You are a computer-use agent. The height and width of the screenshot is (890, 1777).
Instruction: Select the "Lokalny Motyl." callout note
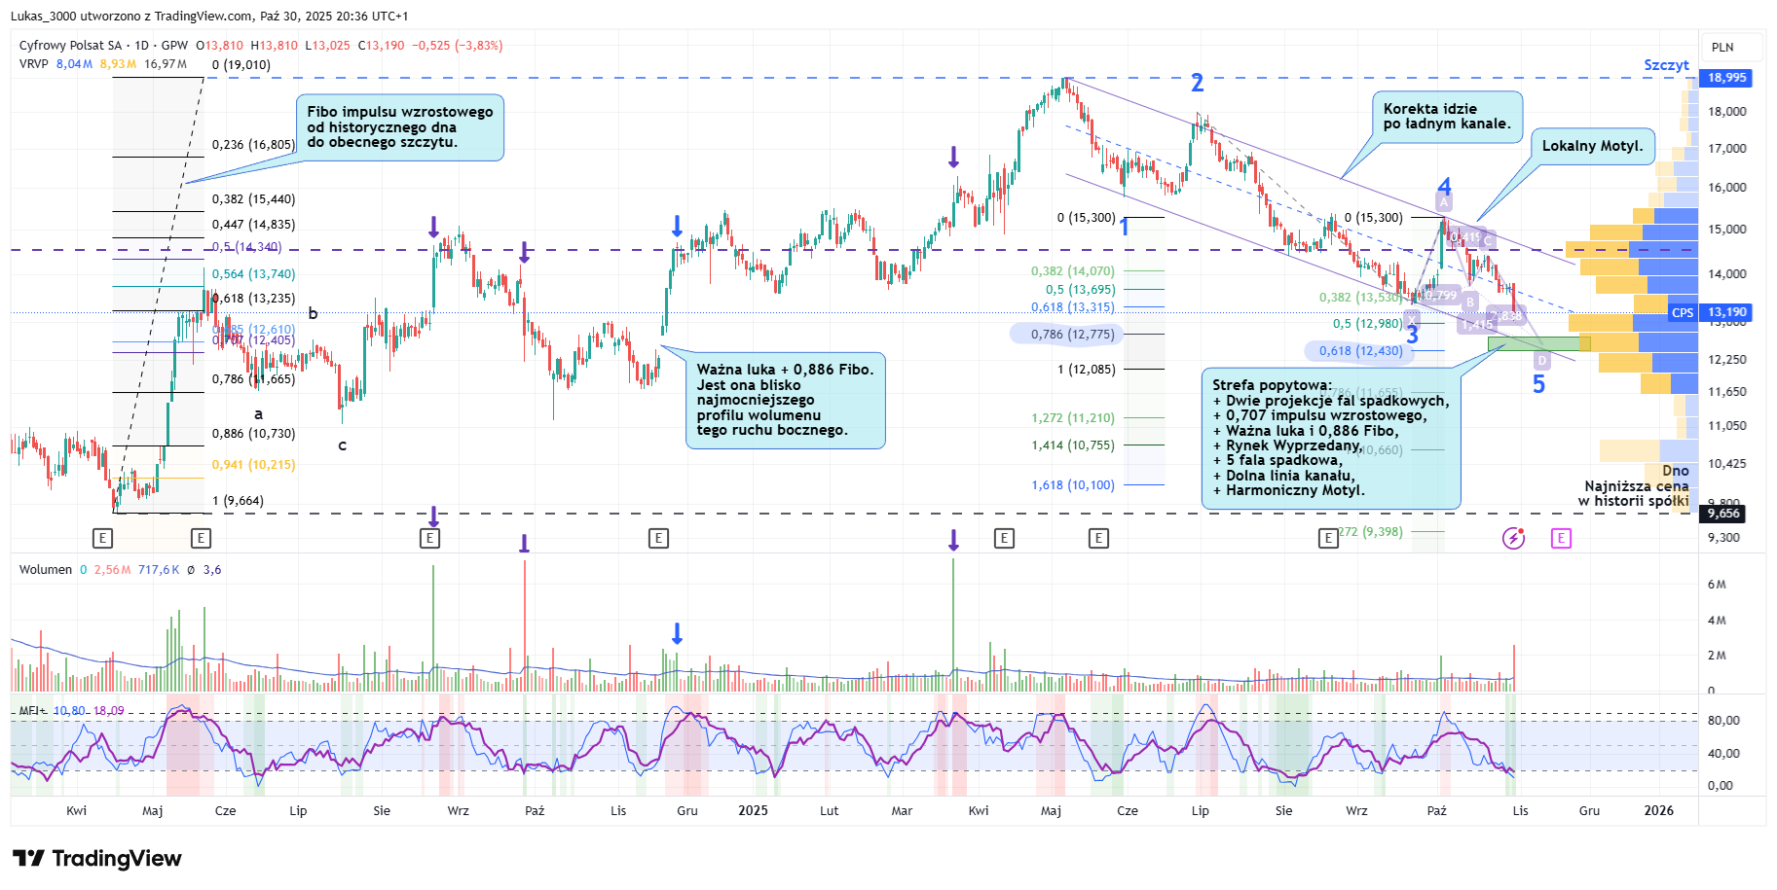[x=1592, y=146]
